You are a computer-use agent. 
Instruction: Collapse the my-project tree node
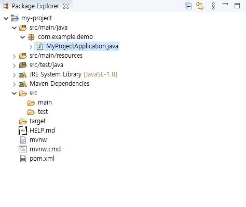(x=6, y=18)
